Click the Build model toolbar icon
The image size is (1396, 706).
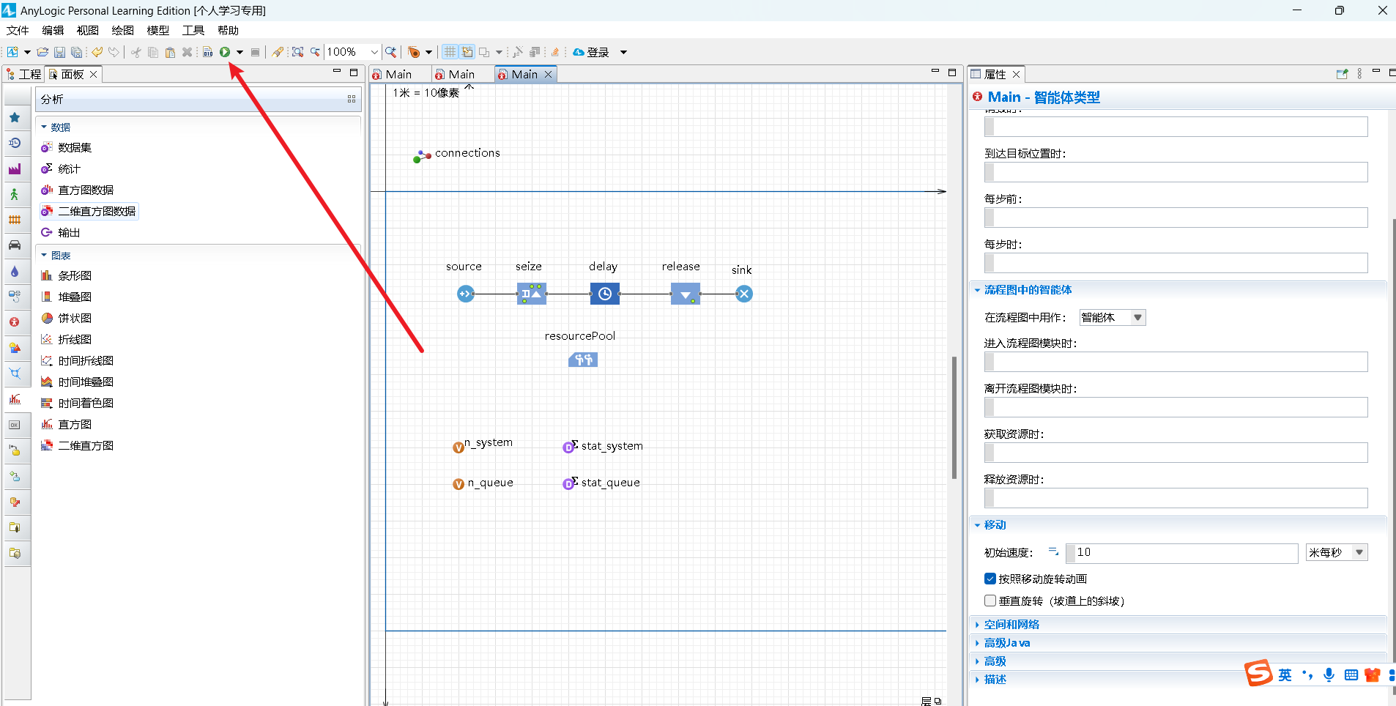(x=208, y=52)
